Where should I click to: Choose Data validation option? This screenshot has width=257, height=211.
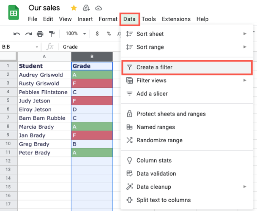[187, 173]
